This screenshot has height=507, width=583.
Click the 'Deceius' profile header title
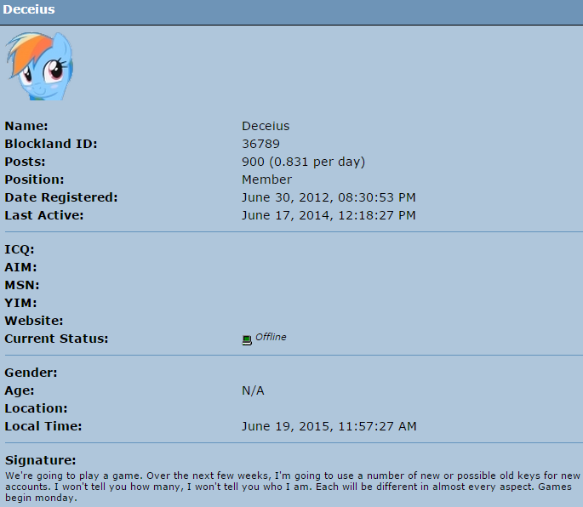(x=29, y=9)
